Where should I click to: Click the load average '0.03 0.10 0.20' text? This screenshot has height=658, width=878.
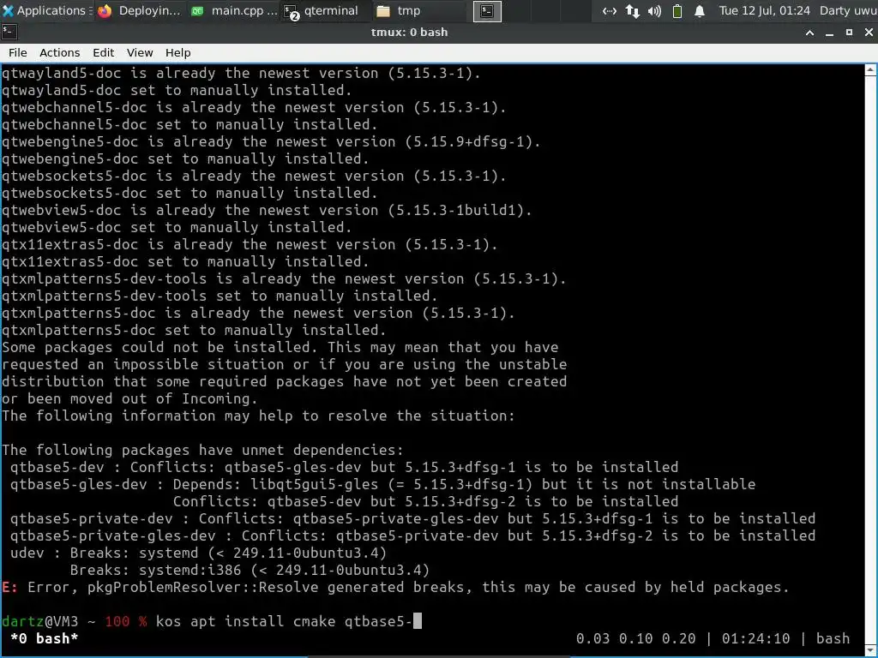click(636, 638)
